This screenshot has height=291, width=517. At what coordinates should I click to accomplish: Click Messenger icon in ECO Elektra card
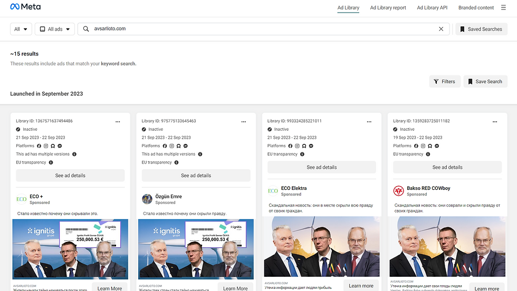coord(311,146)
